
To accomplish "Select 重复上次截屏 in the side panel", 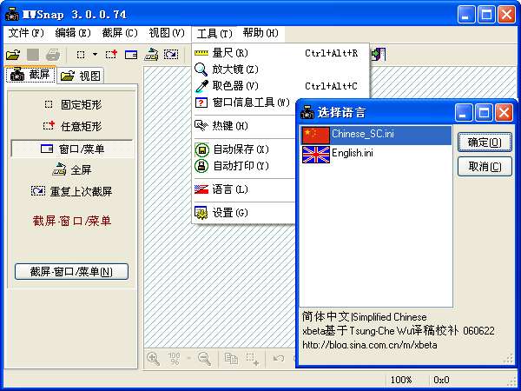I will click(x=72, y=191).
